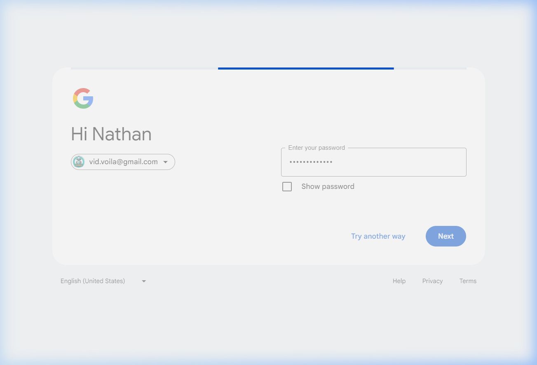Open the English (United States) language selector

pos(93,281)
